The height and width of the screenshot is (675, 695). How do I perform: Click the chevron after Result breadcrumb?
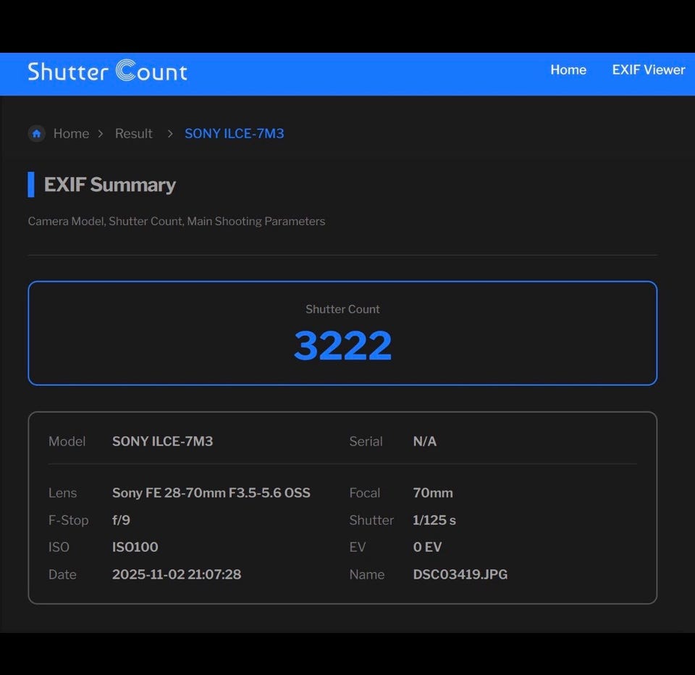(170, 133)
